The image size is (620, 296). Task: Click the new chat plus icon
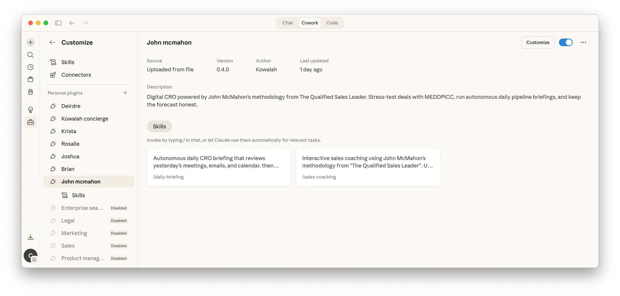pos(30,42)
